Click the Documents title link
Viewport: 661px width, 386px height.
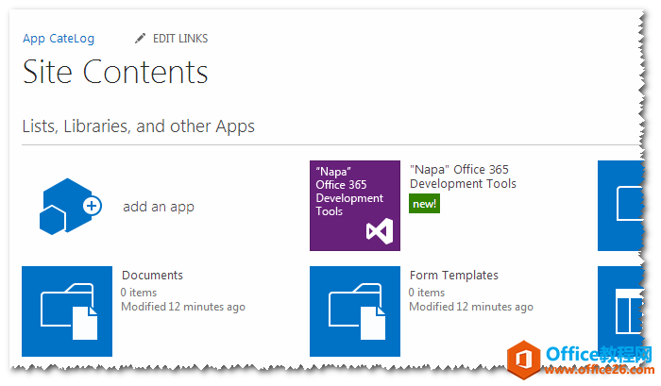[152, 276]
